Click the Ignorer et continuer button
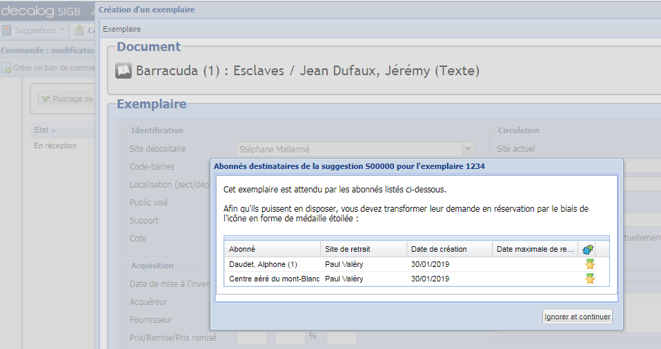Image resolution: width=661 pixels, height=349 pixels. point(577,317)
